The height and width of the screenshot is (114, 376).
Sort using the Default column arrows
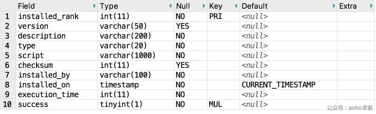click(x=334, y=6)
